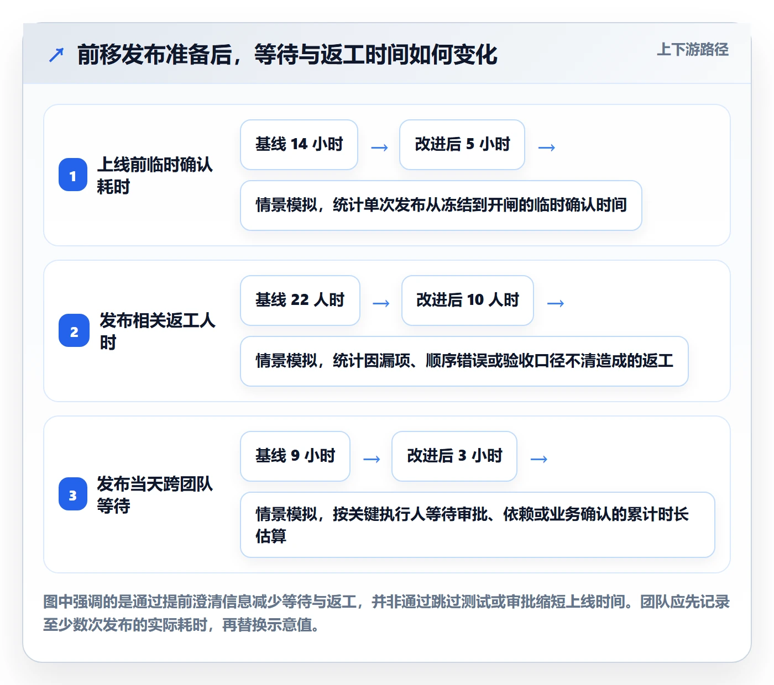Click the 基线 22 人时 chip

point(300,301)
